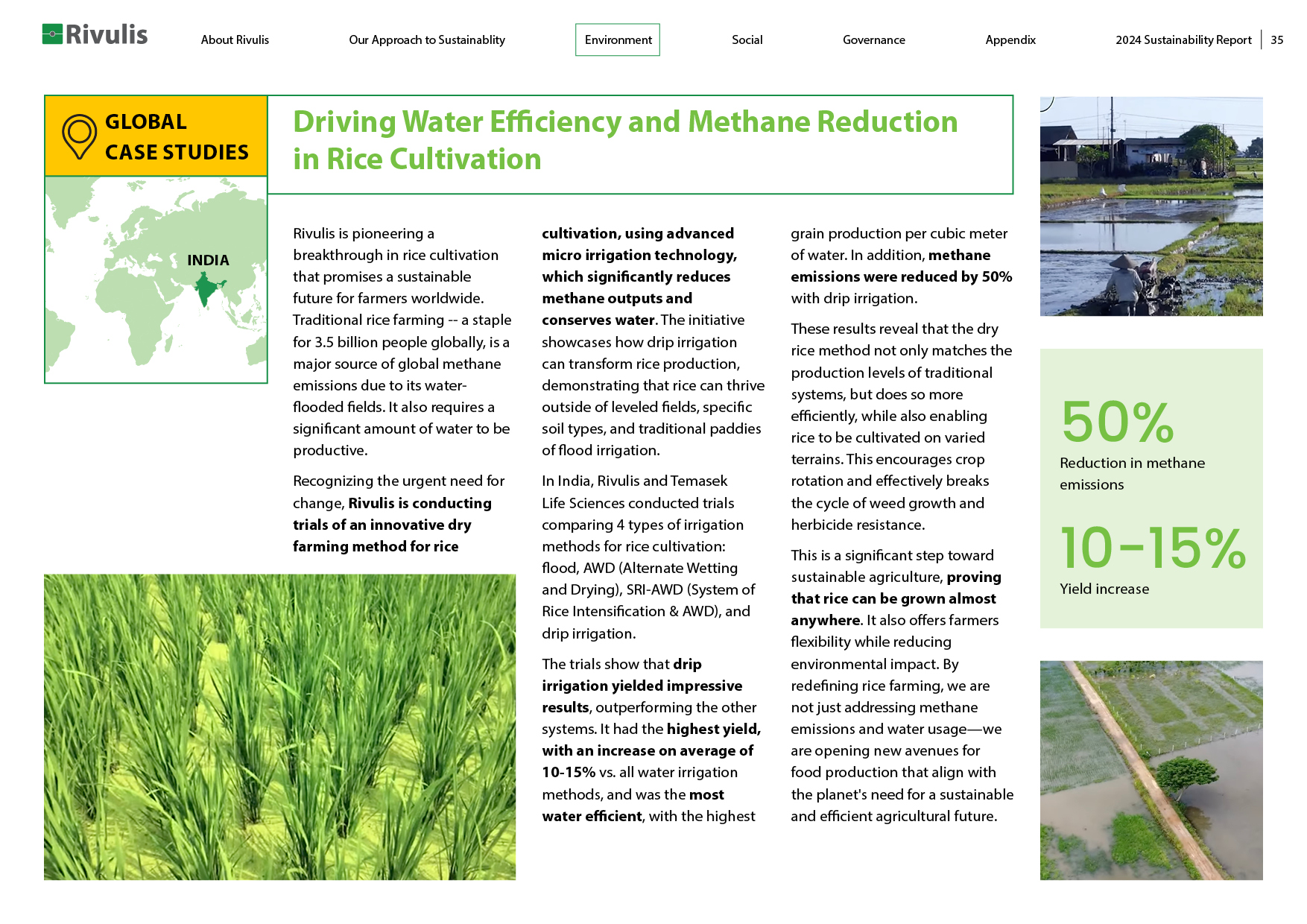Click the page number 35
Screen dimensions: 1307x924
coord(1276,40)
